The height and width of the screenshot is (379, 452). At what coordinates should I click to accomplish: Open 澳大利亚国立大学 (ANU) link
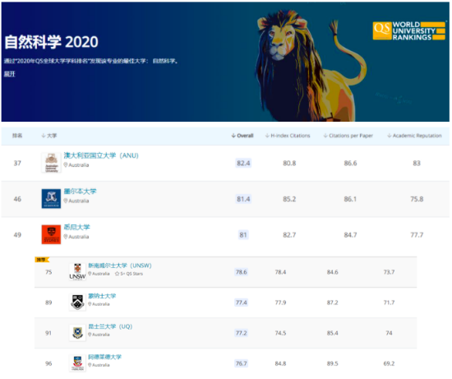pyautogui.click(x=101, y=155)
